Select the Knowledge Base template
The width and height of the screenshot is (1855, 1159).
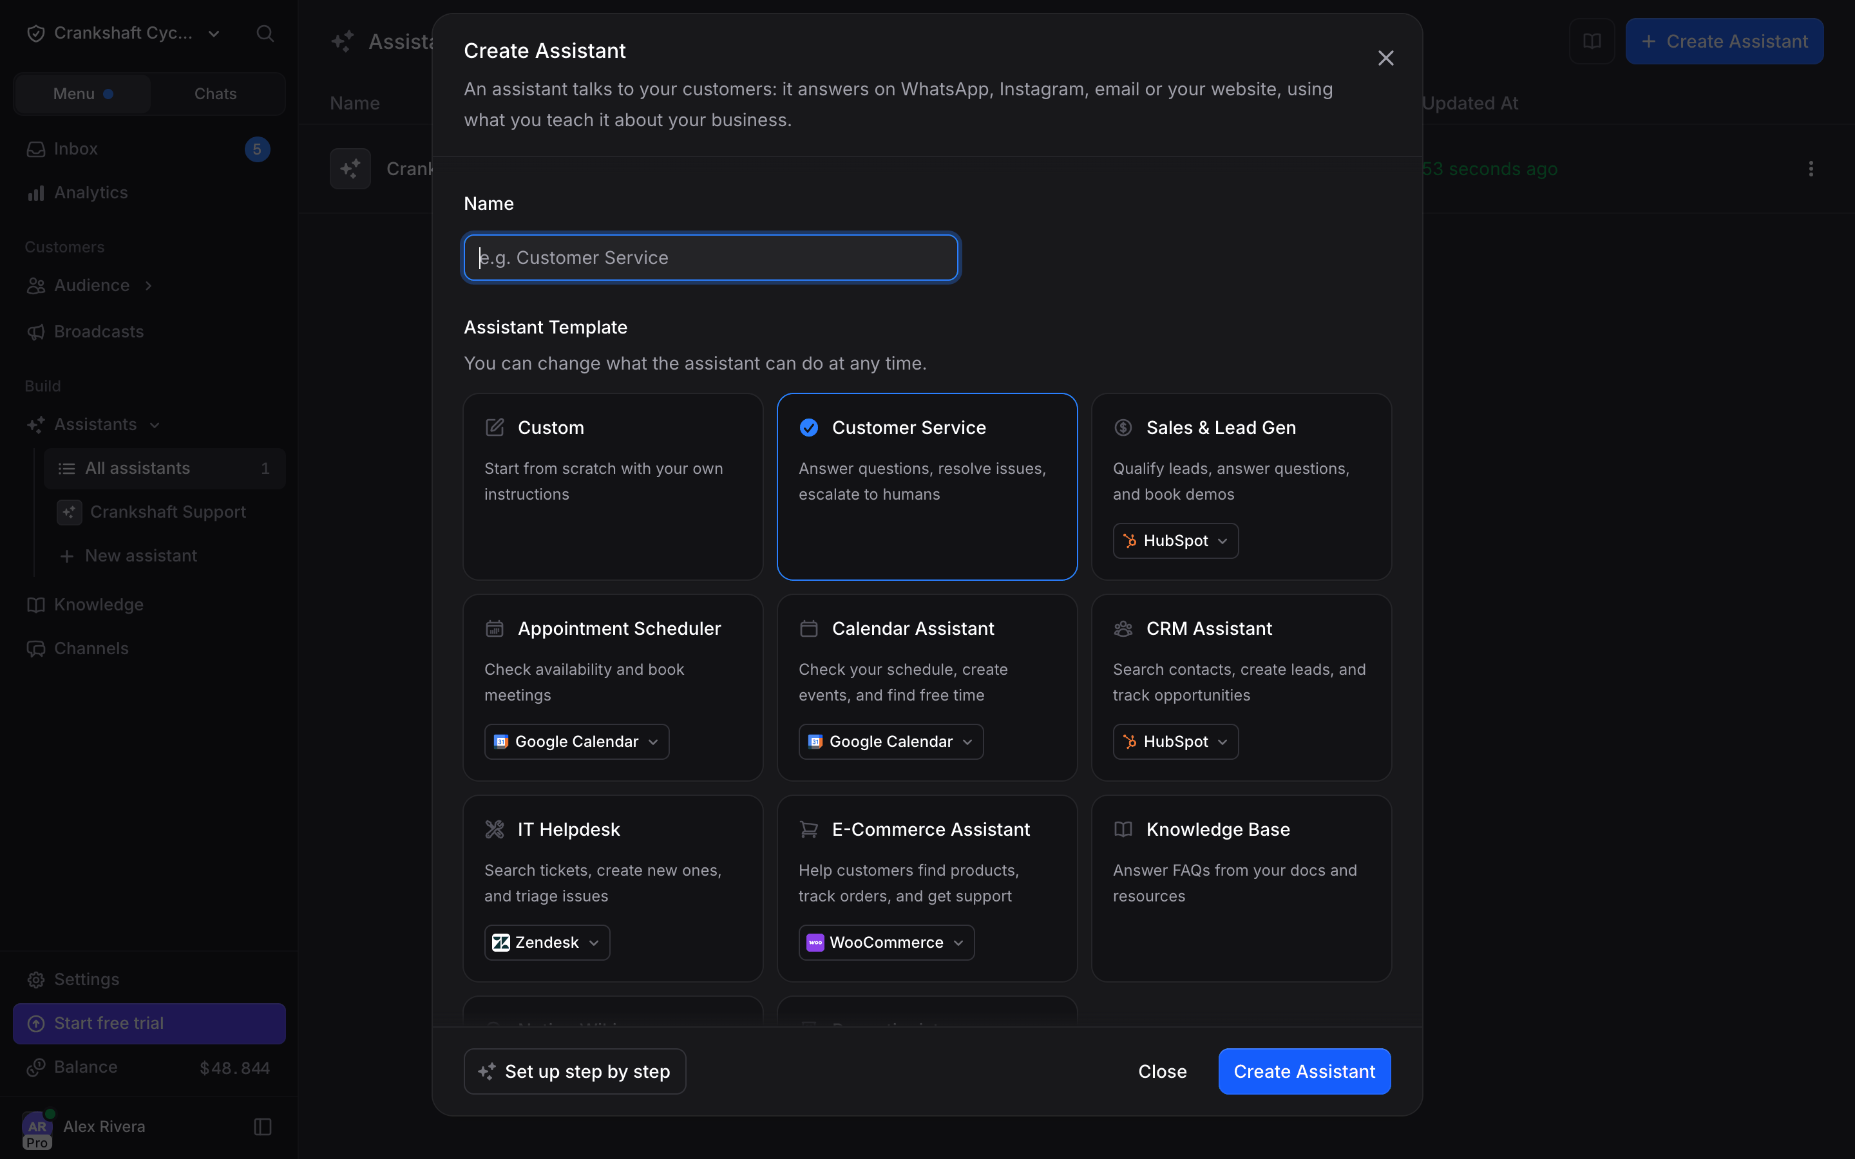click(x=1241, y=889)
